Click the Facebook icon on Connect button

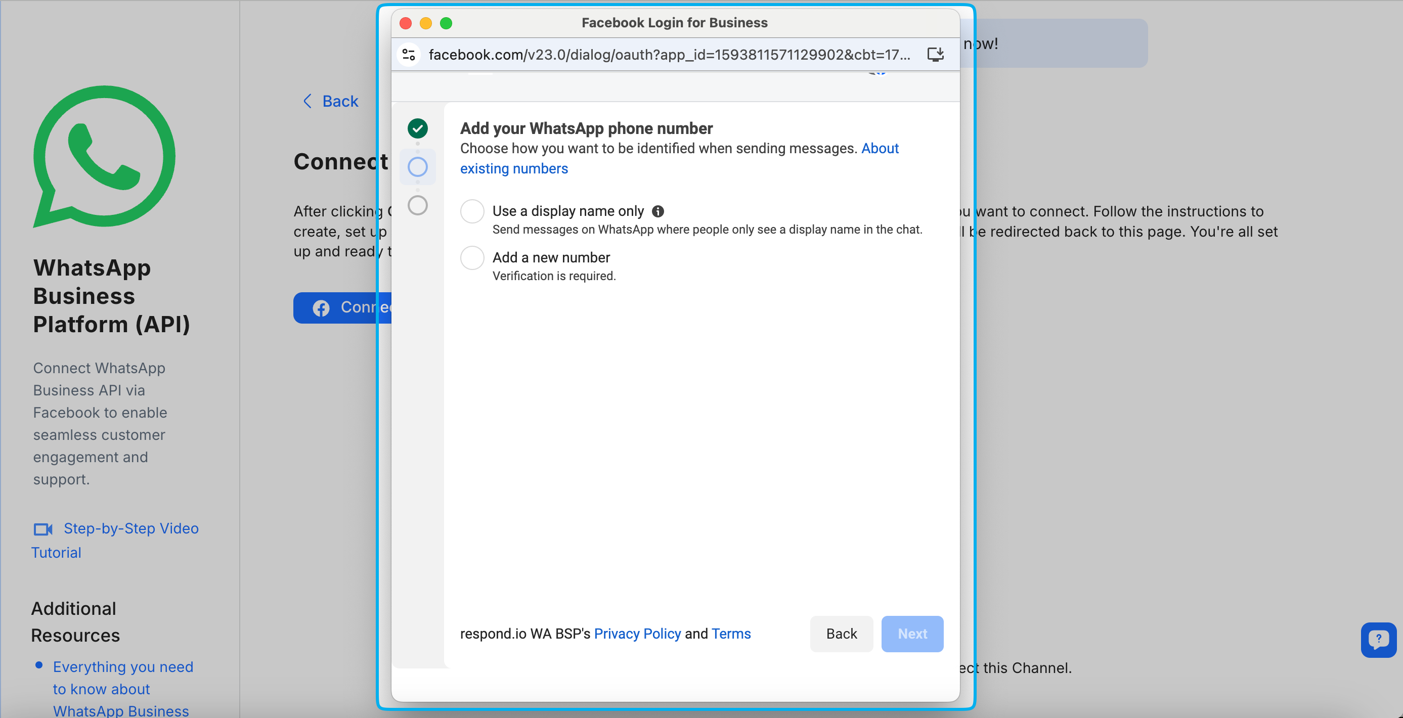pos(321,308)
